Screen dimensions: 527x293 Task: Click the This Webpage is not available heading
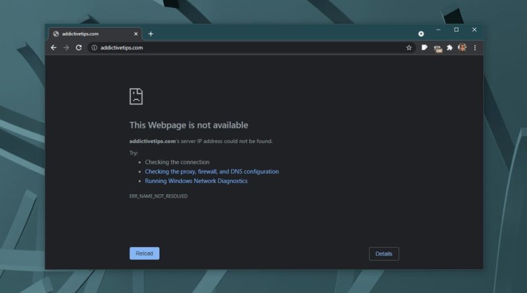(x=188, y=125)
